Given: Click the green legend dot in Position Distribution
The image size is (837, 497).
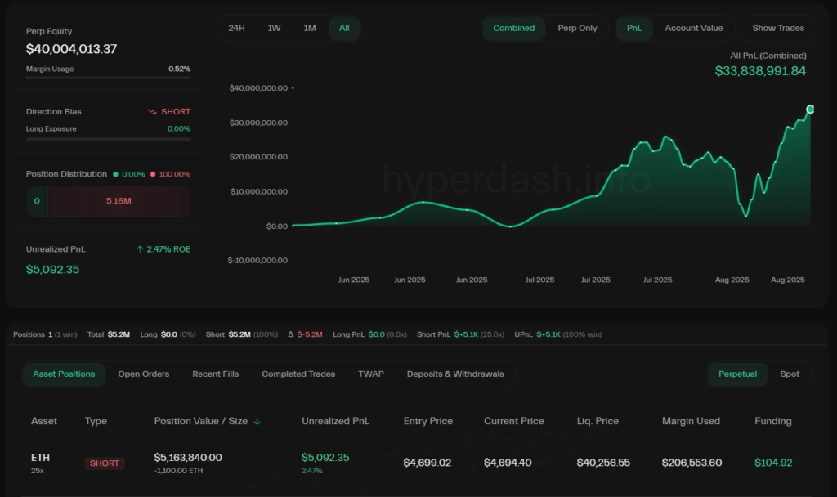Looking at the screenshot, I should (x=115, y=174).
